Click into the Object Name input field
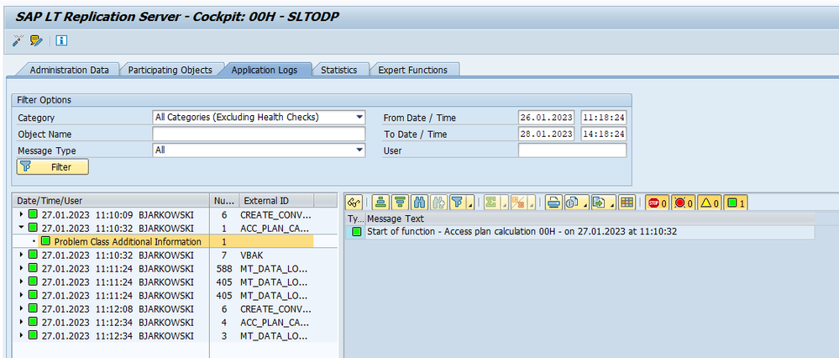This screenshot has width=839, height=358. (259, 134)
